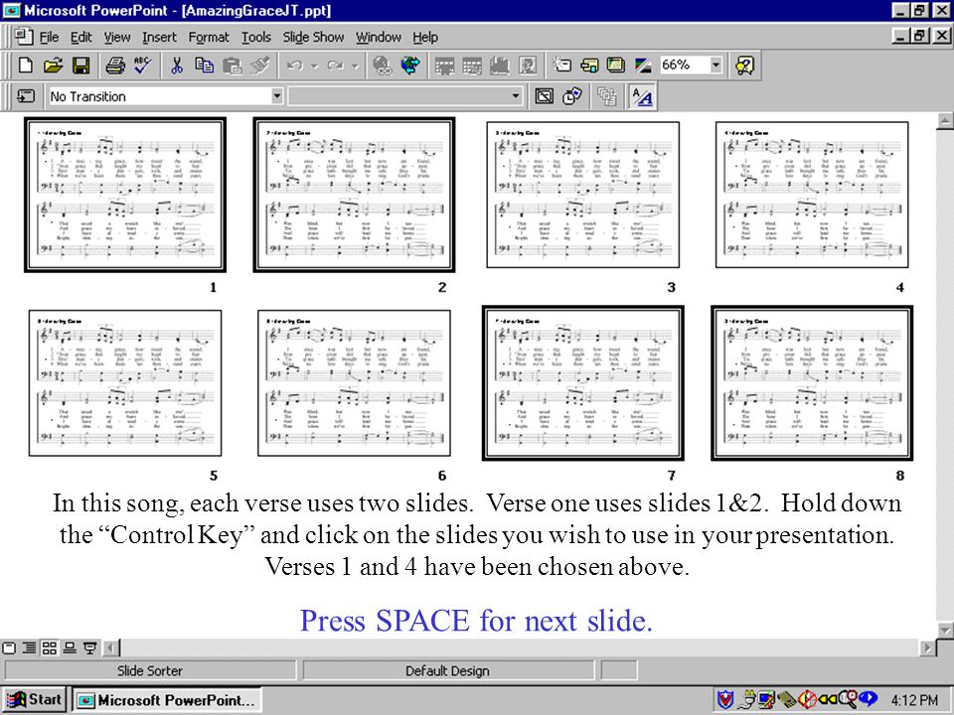Insert a hyperlink with the globe-link icon
Screen dimensions: 954x715
point(382,66)
